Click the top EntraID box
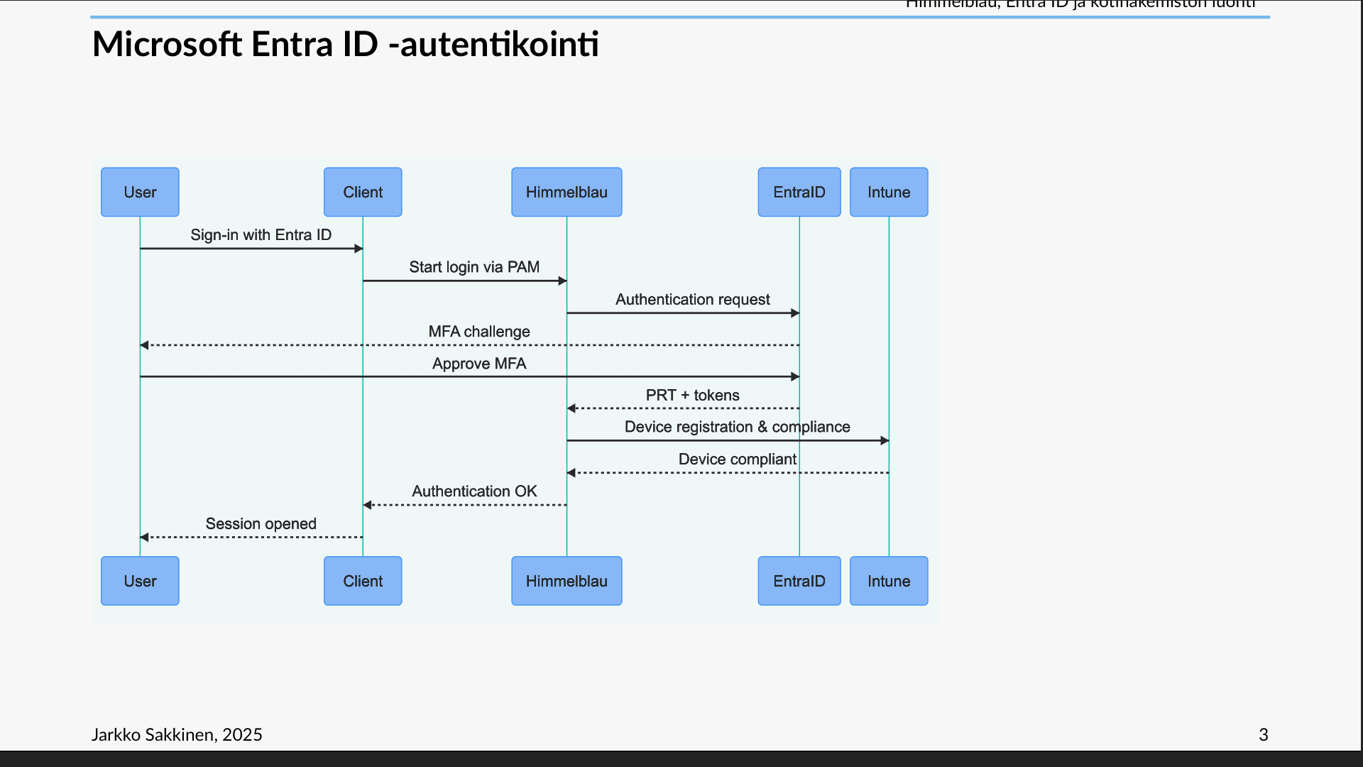Screen dimensions: 1363x767 tap(799, 192)
